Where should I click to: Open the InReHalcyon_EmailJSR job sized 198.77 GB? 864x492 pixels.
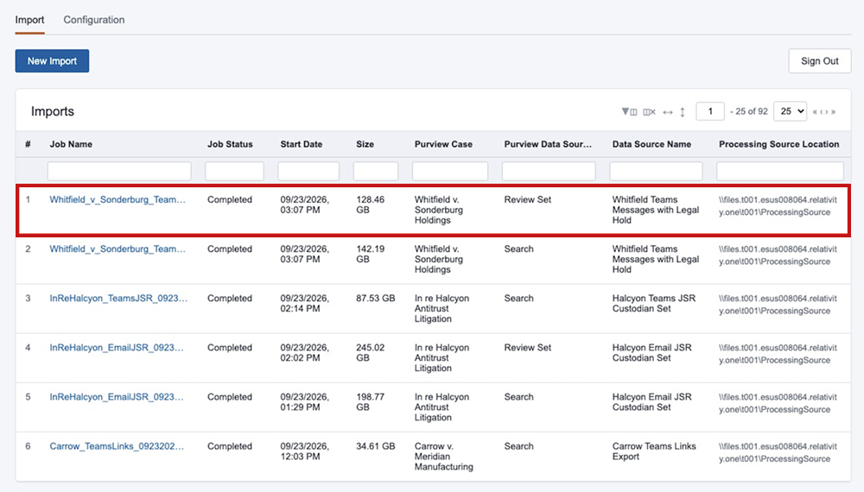117,397
